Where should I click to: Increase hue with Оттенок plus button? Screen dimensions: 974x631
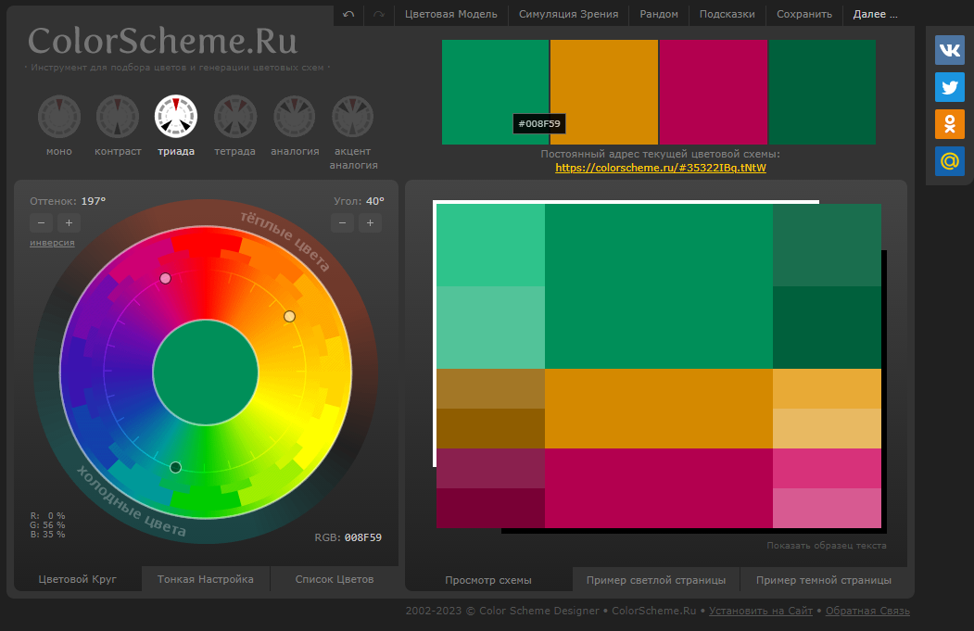coord(69,222)
